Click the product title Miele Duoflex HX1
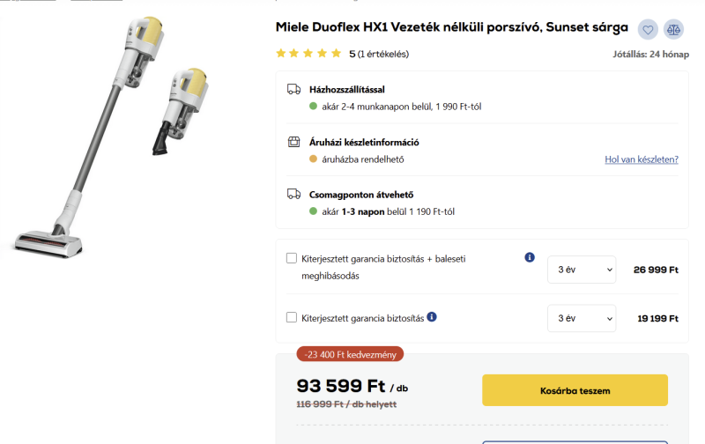 [x=451, y=27]
